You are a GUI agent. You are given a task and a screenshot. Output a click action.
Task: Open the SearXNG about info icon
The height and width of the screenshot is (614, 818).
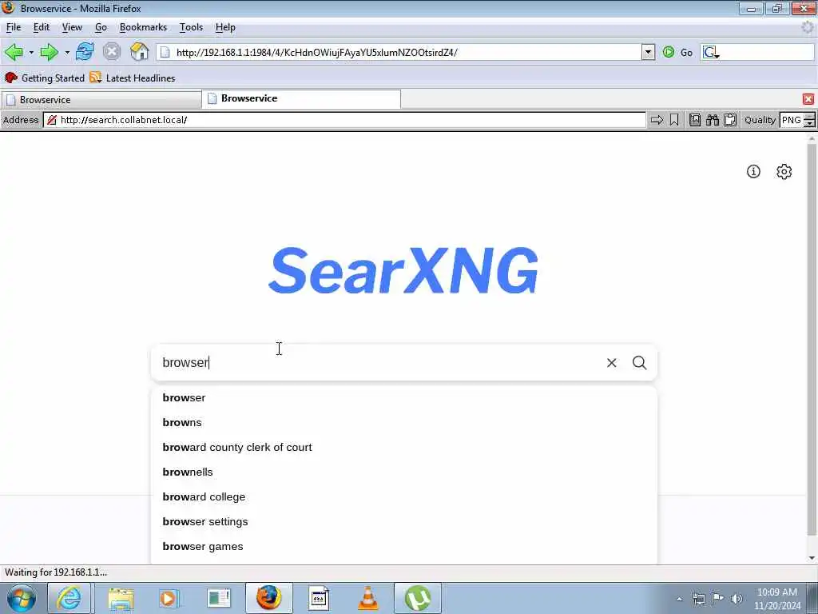753,171
